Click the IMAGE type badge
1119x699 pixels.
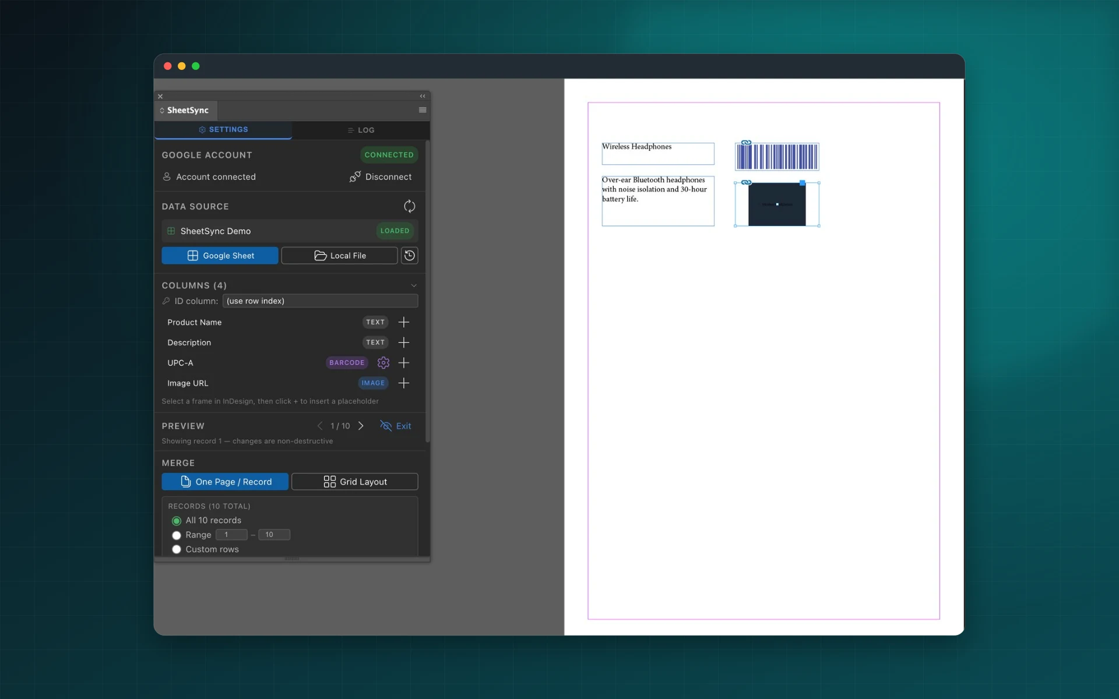pyautogui.click(x=373, y=383)
